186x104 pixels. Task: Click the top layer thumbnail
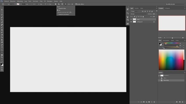pos(134,19)
